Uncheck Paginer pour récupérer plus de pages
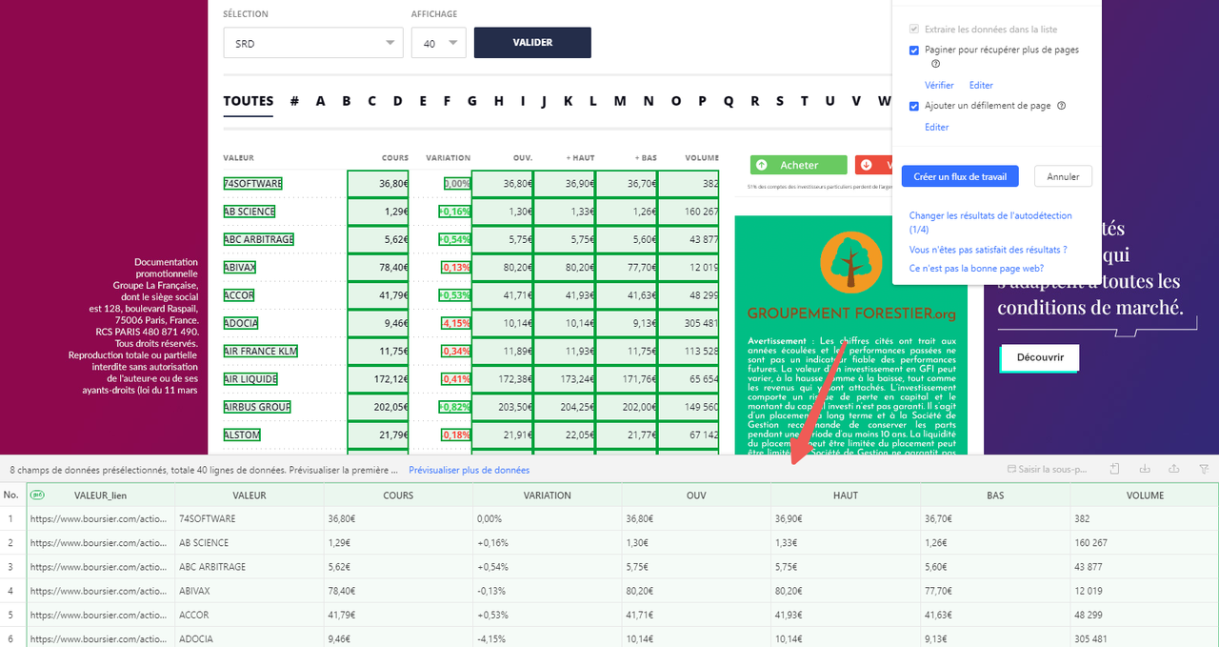The height and width of the screenshot is (647, 1219). click(x=914, y=50)
